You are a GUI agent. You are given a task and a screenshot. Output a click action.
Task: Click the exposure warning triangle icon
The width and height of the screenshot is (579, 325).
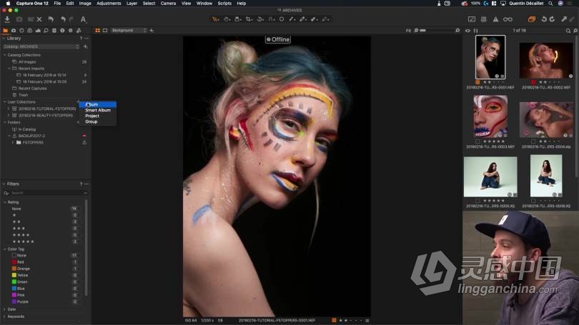[x=495, y=19]
